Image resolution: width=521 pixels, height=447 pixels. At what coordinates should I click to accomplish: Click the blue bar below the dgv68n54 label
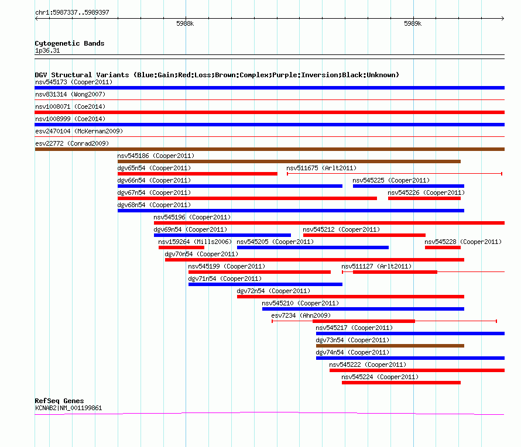291,211
